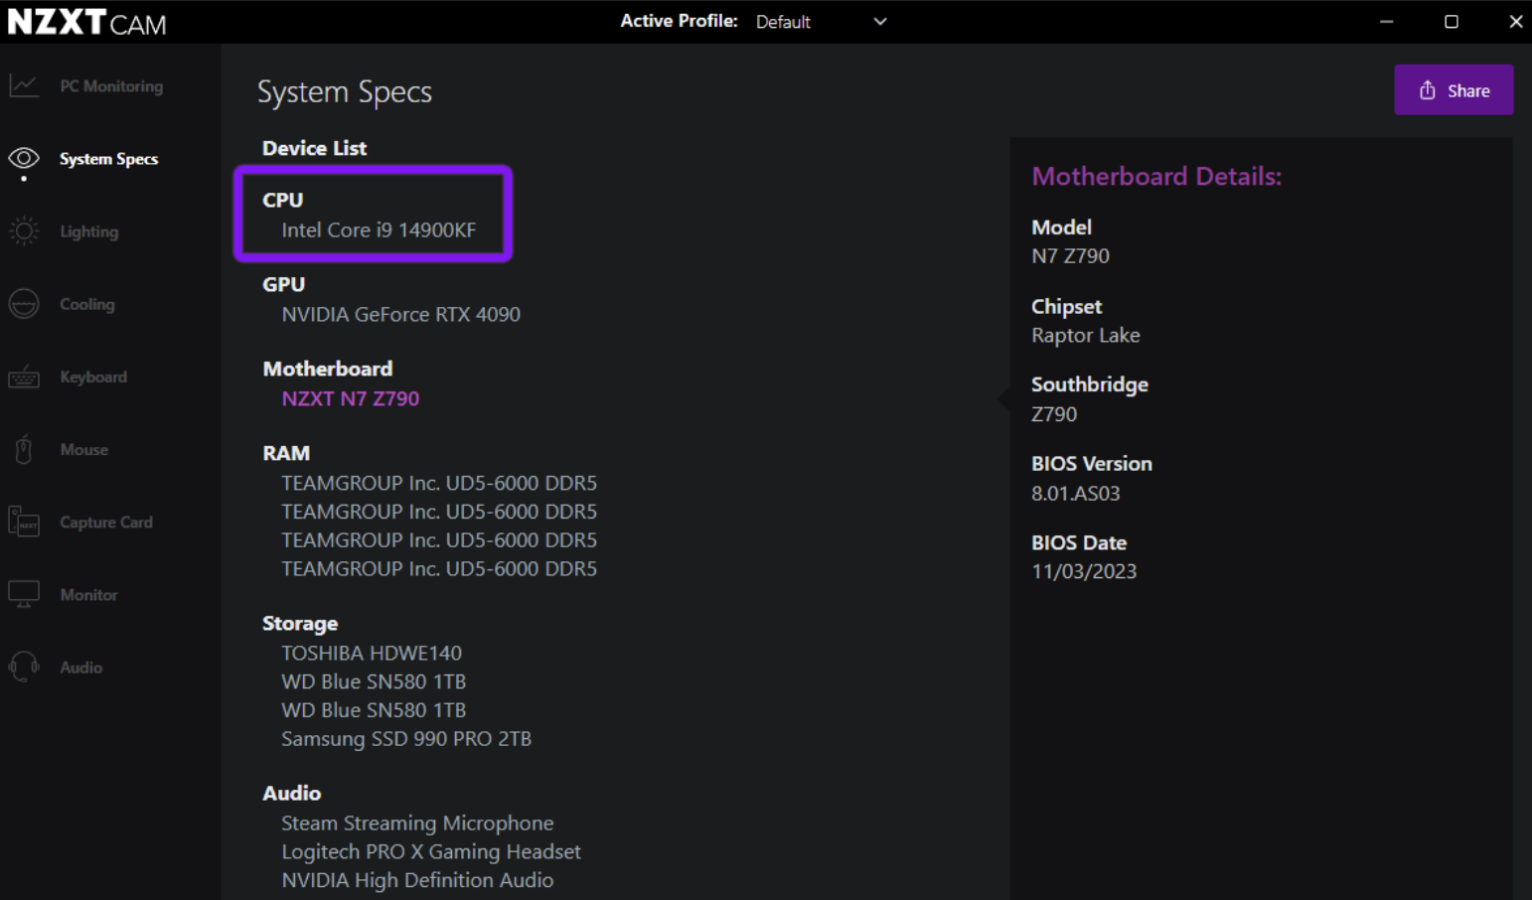Select System Specs in sidebar

tap(109, 159)
